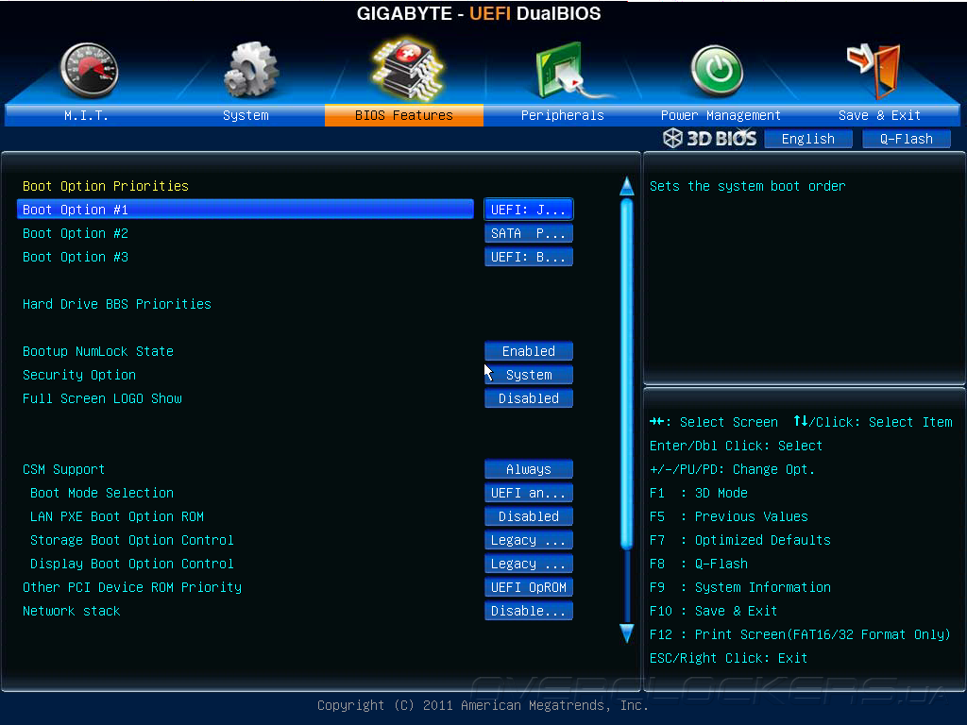The height and width of the screenshot is (725, 967).
Task: Toggle Full Screen LOGO Show Disabled value
Action: [x=529, y=398]
